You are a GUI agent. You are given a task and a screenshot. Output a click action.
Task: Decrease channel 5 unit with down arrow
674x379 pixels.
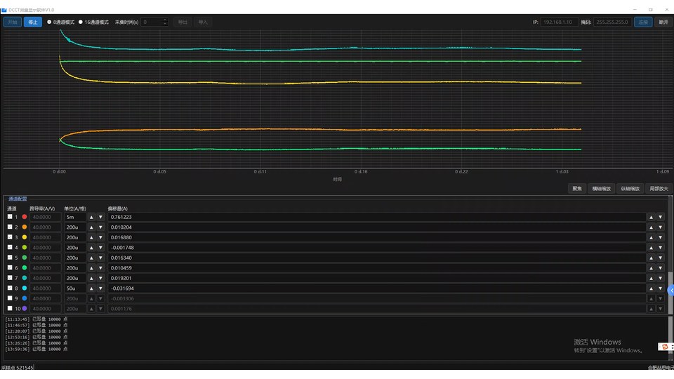tap(100, 258)
